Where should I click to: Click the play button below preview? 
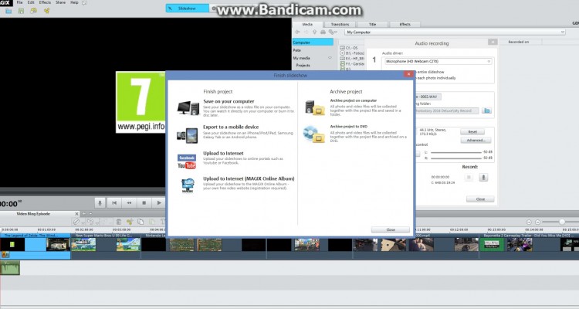tap(159, 202)
